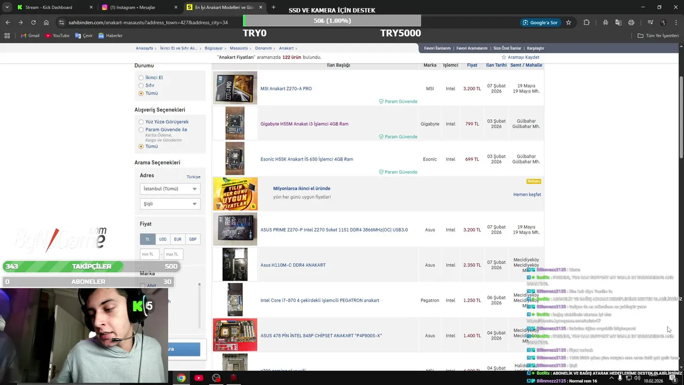This screenshot has width=684, height=385.
Task: Bookmark this page with the star
Action: pyautogui.click(x=569, y=22)
